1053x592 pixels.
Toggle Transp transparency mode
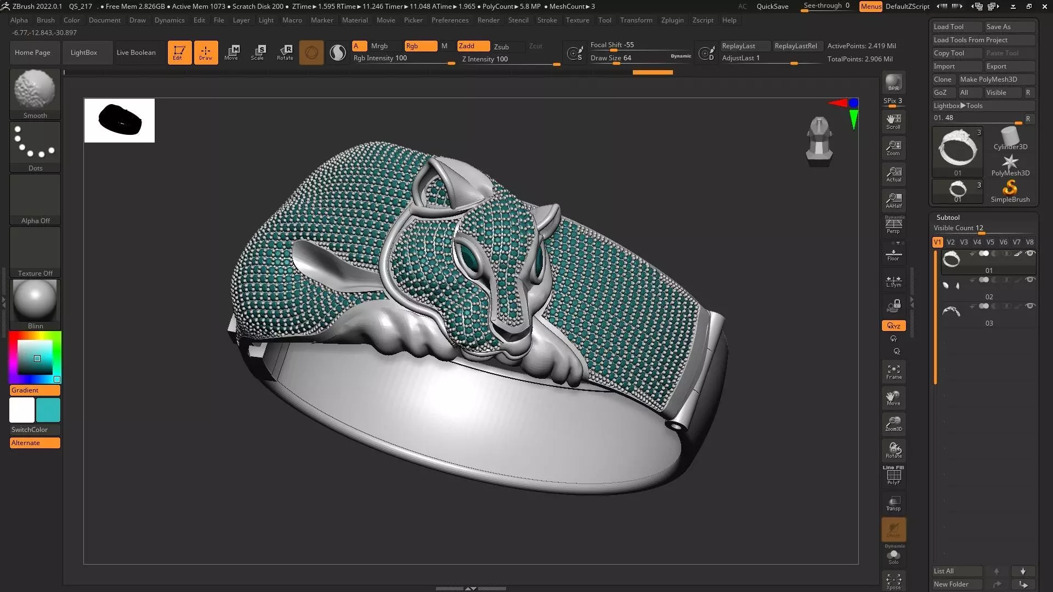click(893, 503)
